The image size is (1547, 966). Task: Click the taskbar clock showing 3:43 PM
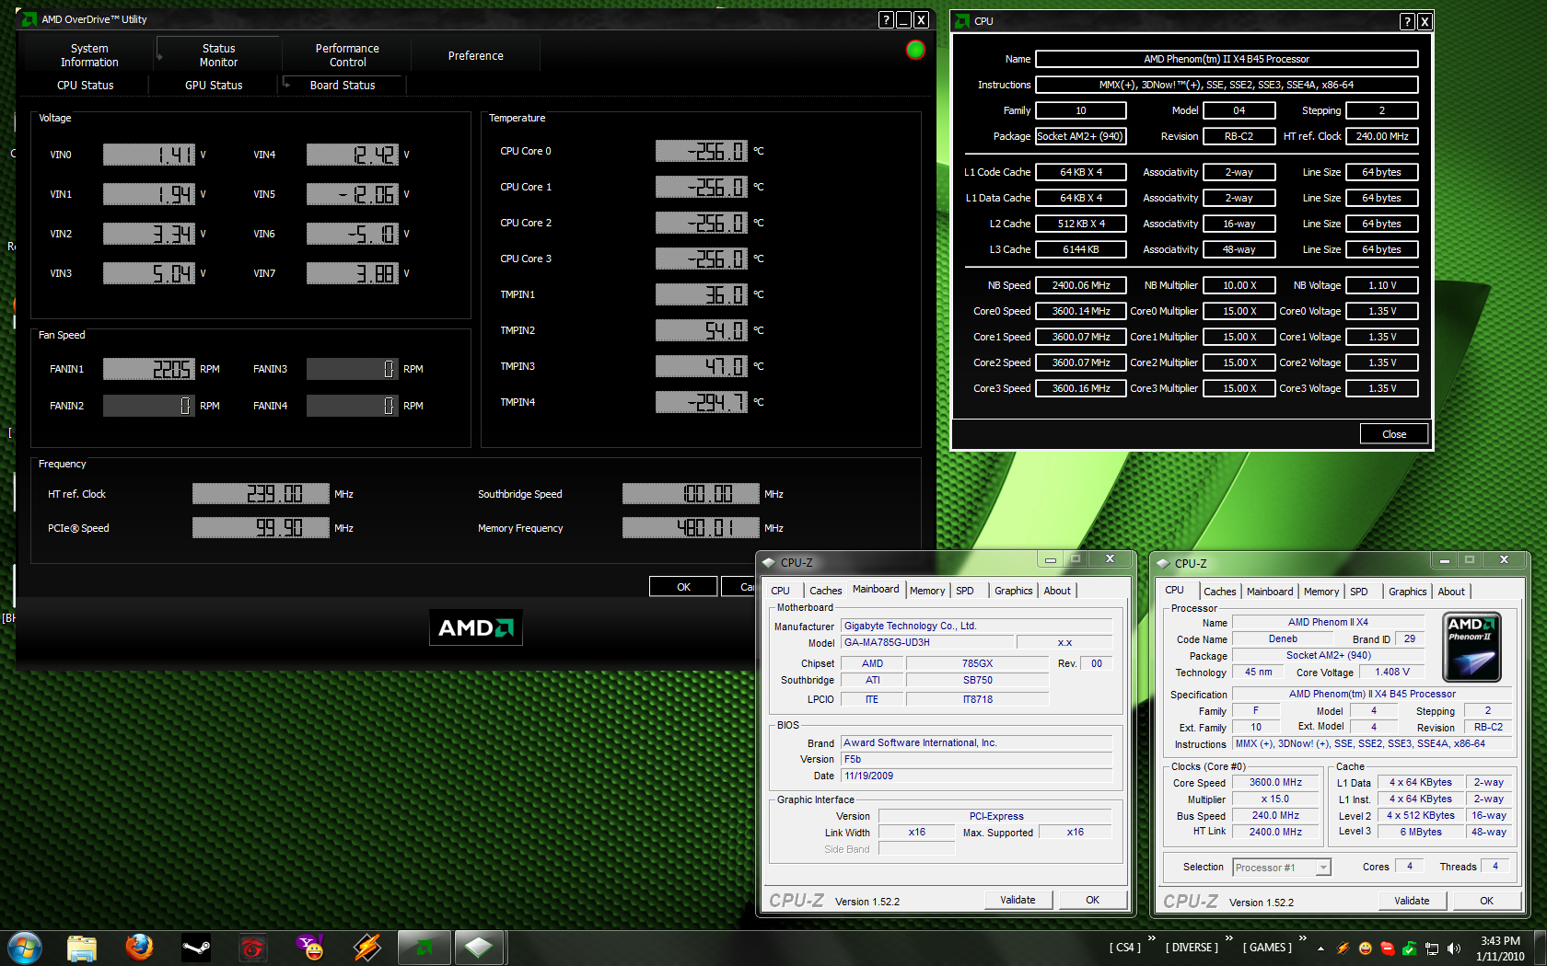click(x=1500, y=949)
